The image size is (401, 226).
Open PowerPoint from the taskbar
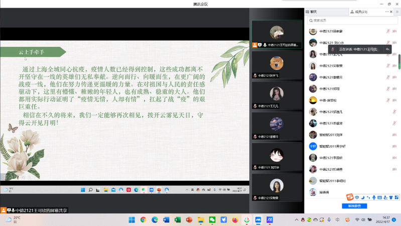(x=189, y=219)
